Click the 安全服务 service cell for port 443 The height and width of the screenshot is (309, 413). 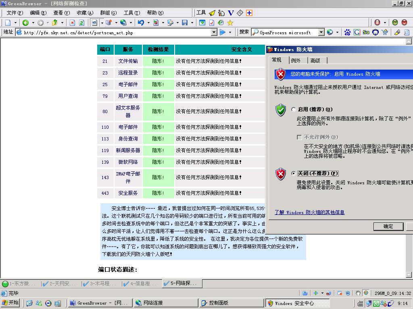[x=128, y=193]
